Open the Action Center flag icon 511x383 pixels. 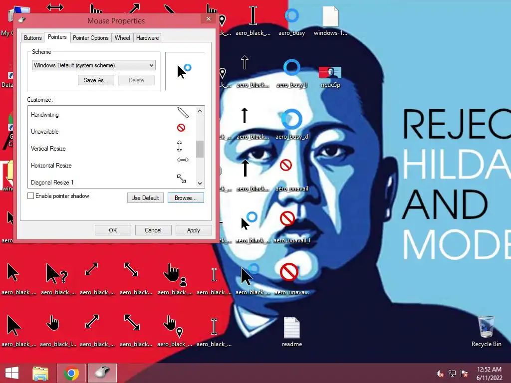[464, 374]
